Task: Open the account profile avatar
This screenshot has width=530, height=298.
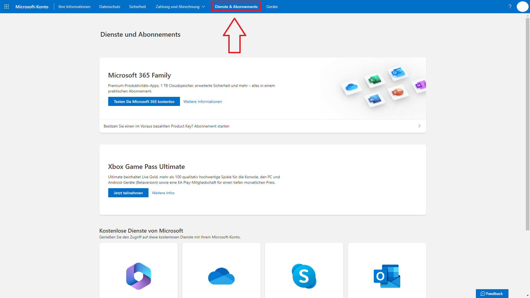Action: click(522, 7)
